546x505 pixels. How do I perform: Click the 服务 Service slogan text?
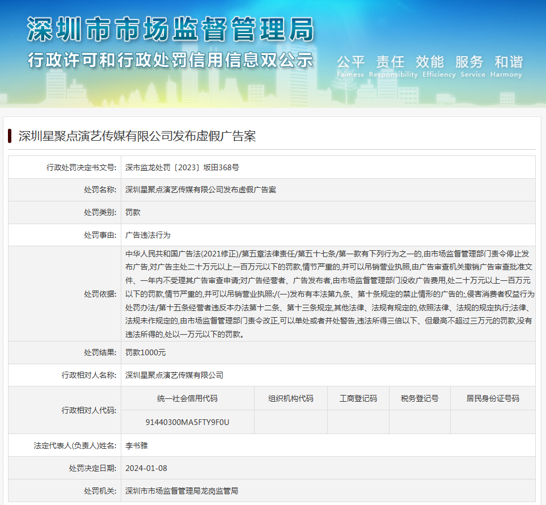(x=469, y=66)
